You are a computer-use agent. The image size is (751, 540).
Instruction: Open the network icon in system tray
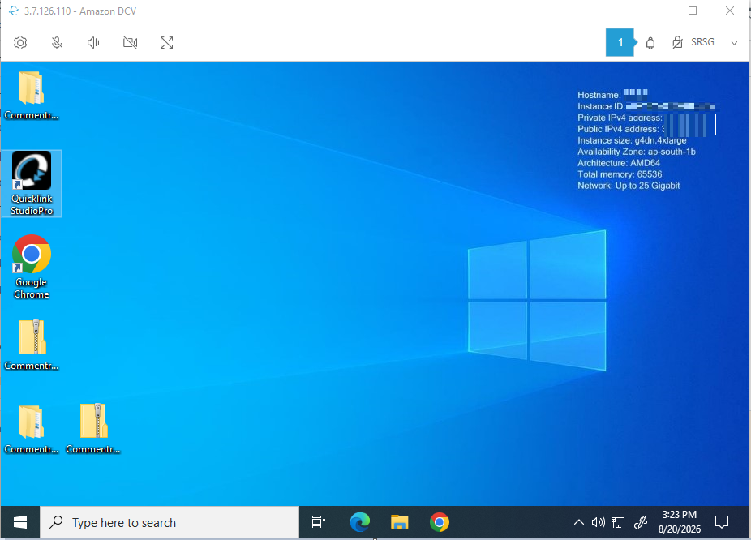point(618,522)
